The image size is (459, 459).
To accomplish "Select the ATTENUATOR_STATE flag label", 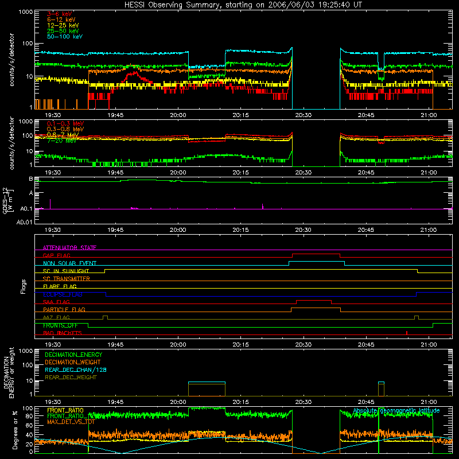I will pyautogui.click(x=69, y=248).
